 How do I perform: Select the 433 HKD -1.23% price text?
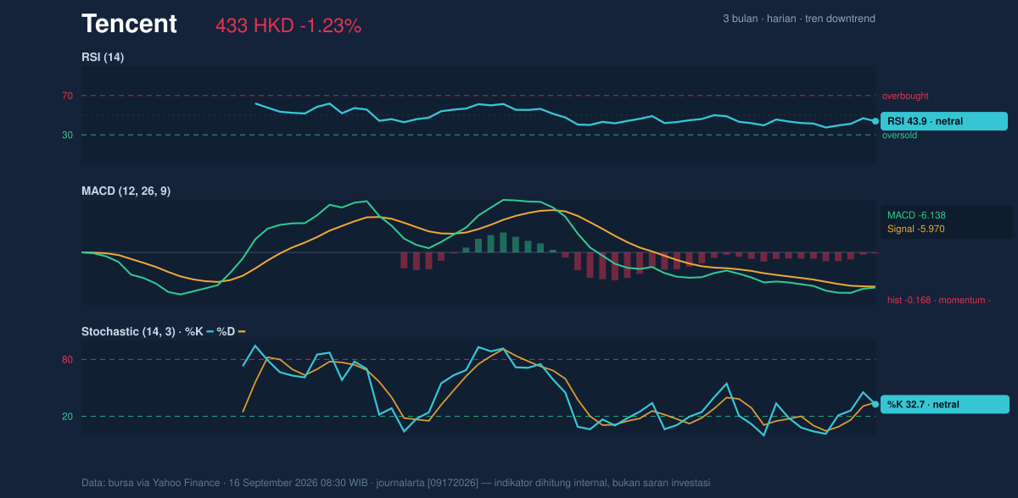tap(288, 26)
